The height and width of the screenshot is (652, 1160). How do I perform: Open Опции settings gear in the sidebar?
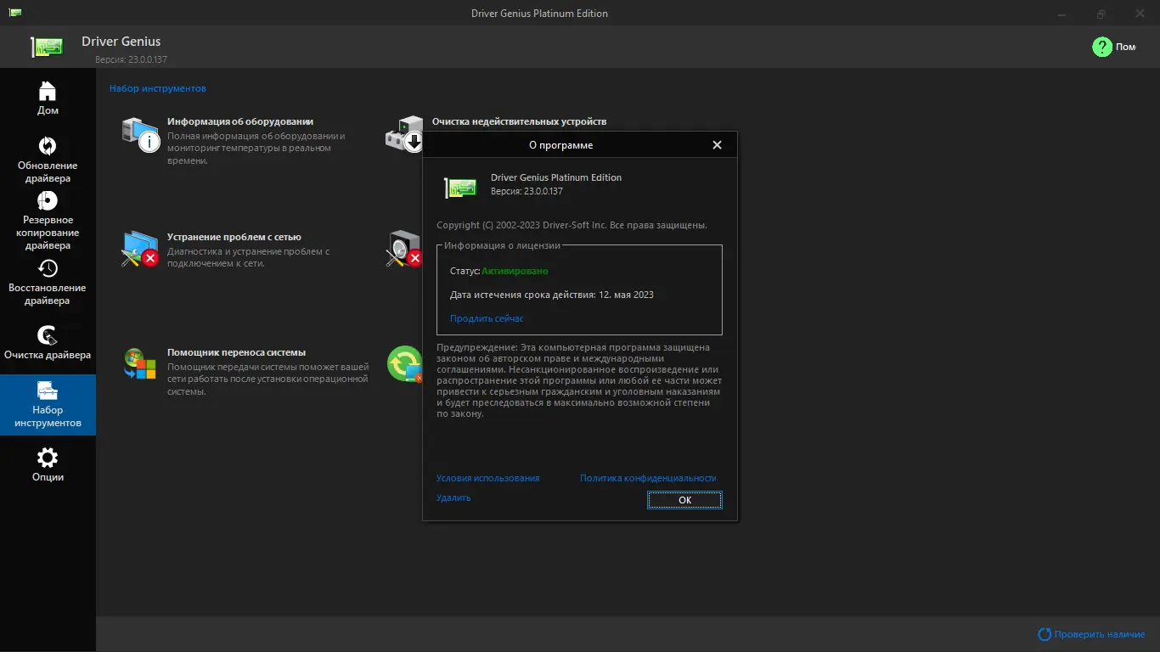pos(48,464)
